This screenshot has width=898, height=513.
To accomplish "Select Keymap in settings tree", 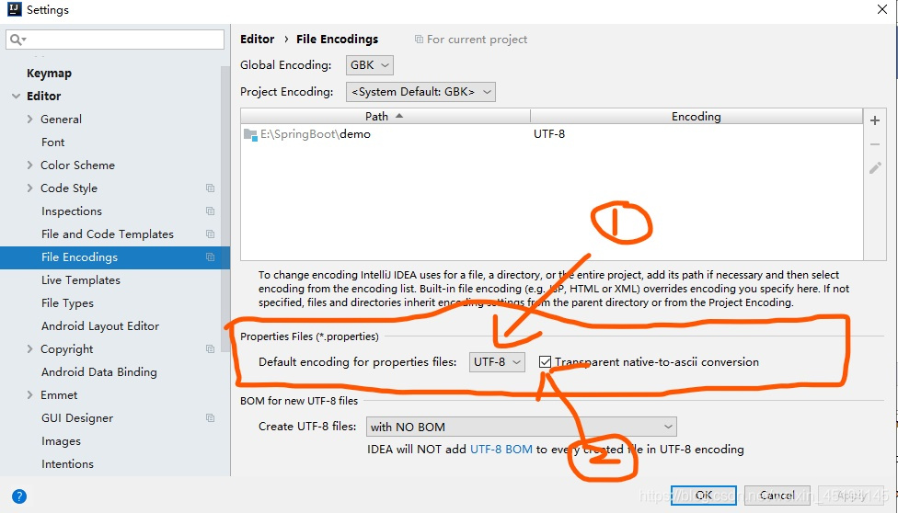I will [x=50, y=74].
